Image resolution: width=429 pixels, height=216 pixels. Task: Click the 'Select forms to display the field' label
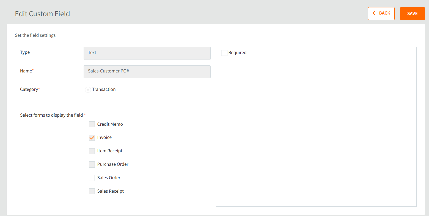click(51, 115)
